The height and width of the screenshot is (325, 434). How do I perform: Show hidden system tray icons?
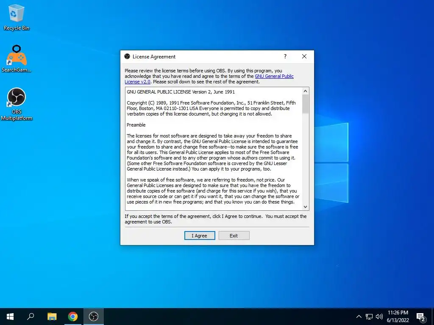359,317
